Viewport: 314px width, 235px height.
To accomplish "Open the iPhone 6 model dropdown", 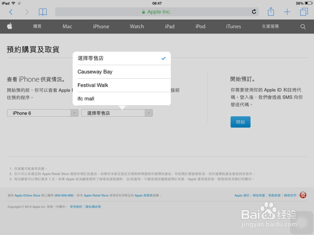I will [x=43, y=113].
